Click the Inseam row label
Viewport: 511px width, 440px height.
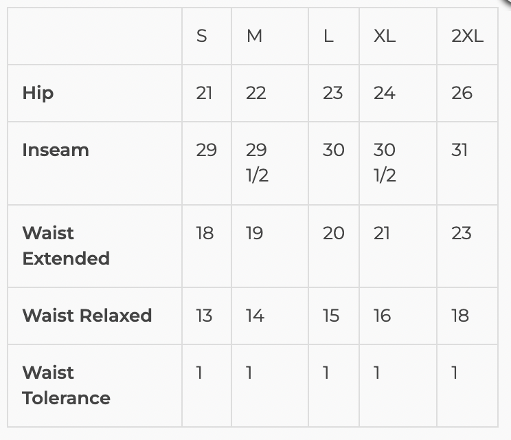[x=56, y=150]
